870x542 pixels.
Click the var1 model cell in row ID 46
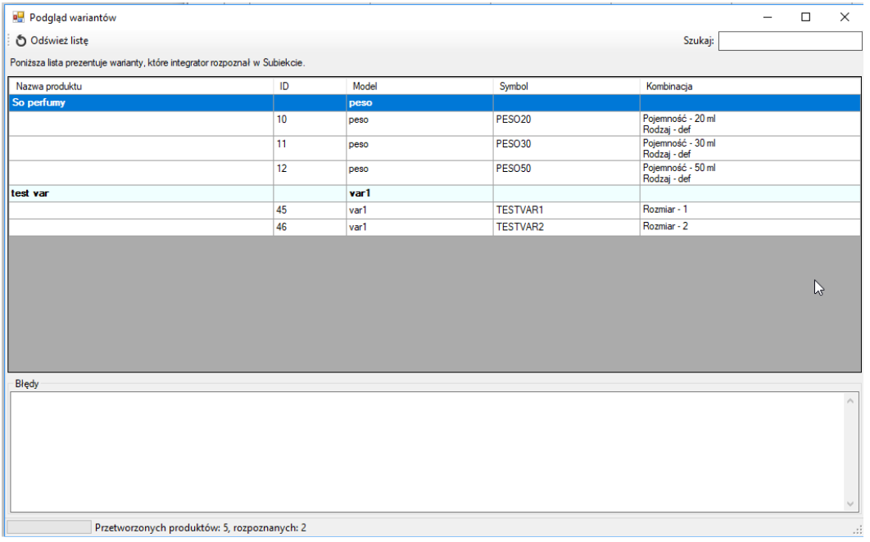coord(419,227)
